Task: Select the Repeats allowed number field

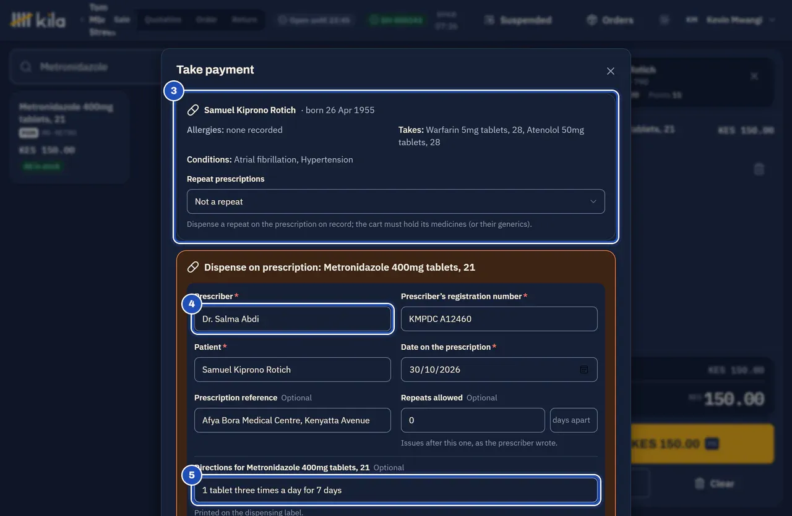Action: pos(473,420)
